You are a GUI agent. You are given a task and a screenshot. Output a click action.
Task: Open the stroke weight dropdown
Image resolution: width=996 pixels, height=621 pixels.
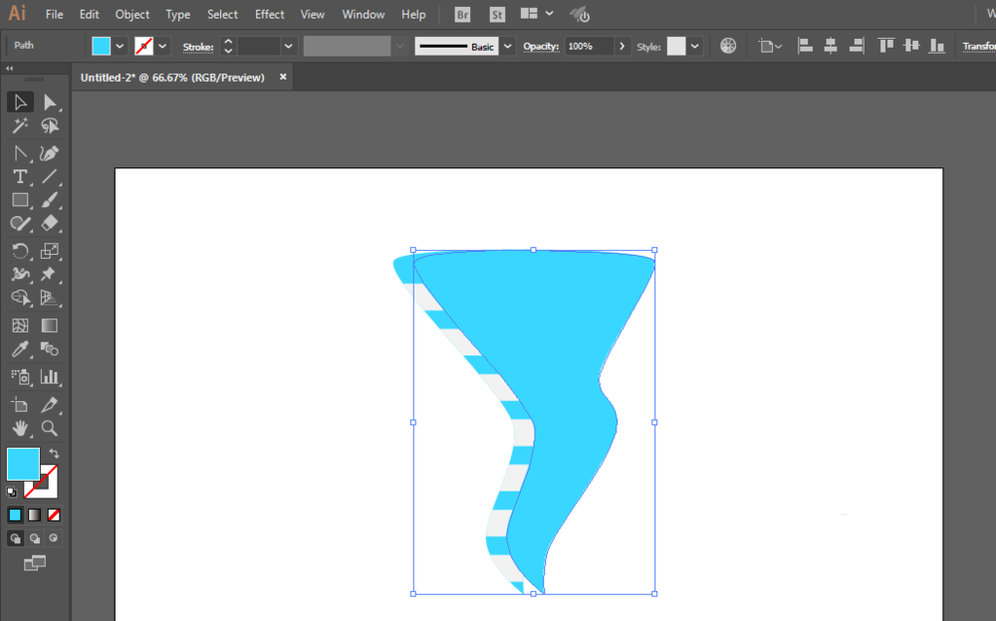tap(289, 47)
